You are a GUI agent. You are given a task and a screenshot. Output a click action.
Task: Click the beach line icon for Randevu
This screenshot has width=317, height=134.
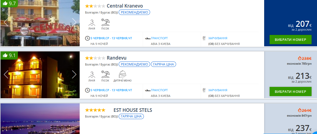(x=92, y=75)
